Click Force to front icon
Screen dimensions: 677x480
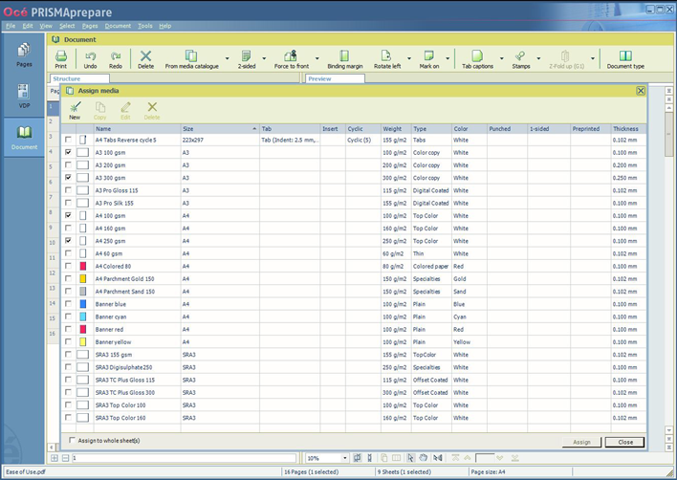(292, 59)
